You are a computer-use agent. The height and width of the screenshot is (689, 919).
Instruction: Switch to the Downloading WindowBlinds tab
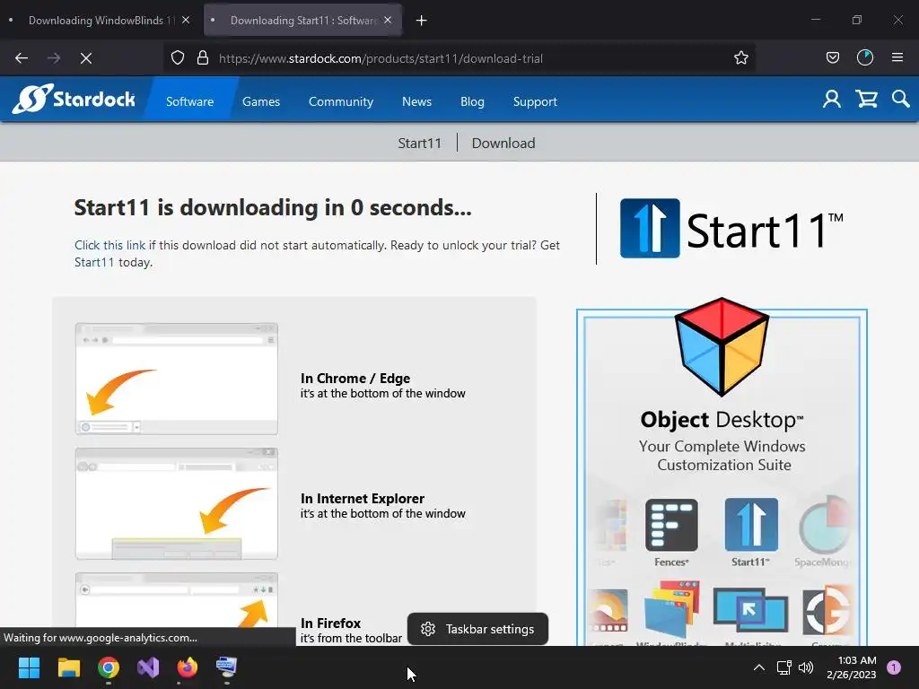click(101, 21)
